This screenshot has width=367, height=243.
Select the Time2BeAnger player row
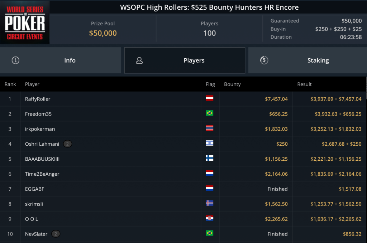pos(42,174)
